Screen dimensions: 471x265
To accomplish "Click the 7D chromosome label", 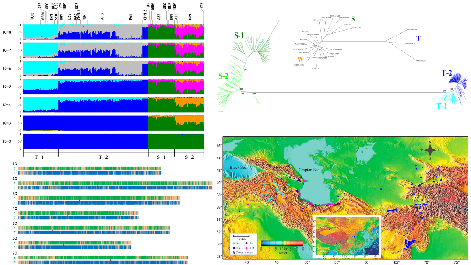I will click(x=15, y=254).
